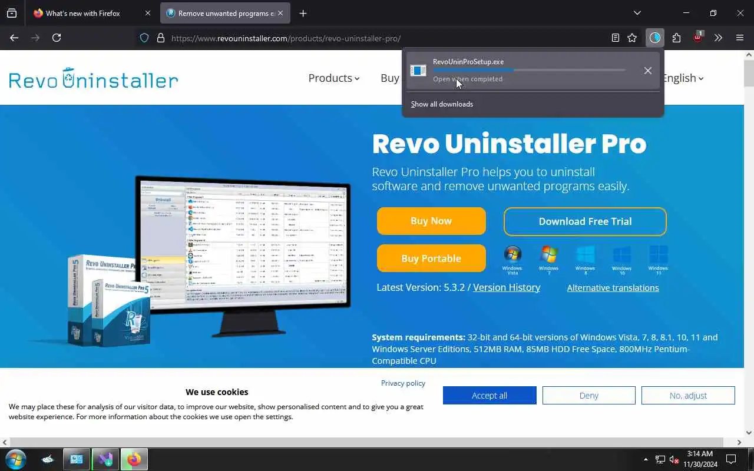Click the Windows 11 icon
Viewport: 754px width, 471px height.
pyautogui.click(x=658, y=260)
